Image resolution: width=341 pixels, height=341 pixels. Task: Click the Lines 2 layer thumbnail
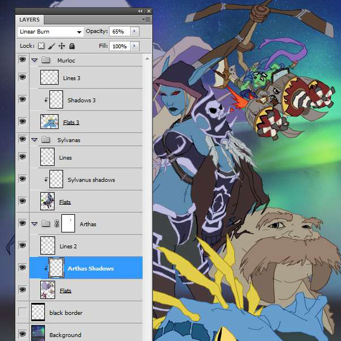pyautogui.click(x=48, y=246)
